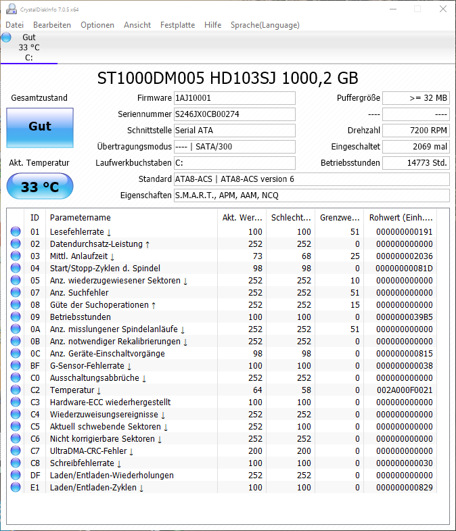
Task: Click the Akt. Temperatur label
Action: (39, 163)
